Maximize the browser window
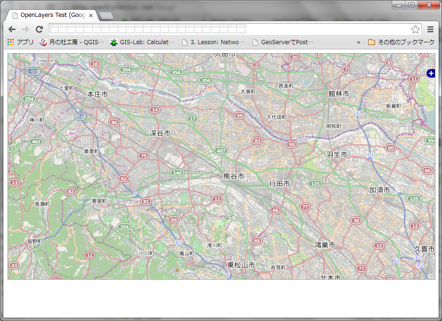 click(411, 5)
